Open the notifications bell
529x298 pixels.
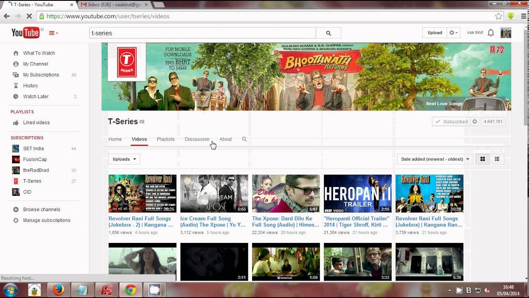click(x=491, y=33)
